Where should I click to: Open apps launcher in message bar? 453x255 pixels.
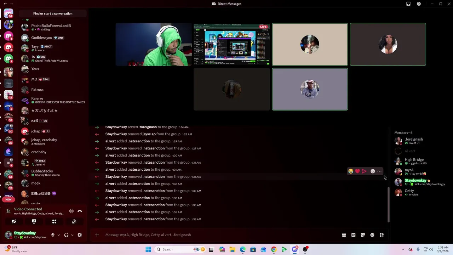pyautogui.click(x=382, y=235)
